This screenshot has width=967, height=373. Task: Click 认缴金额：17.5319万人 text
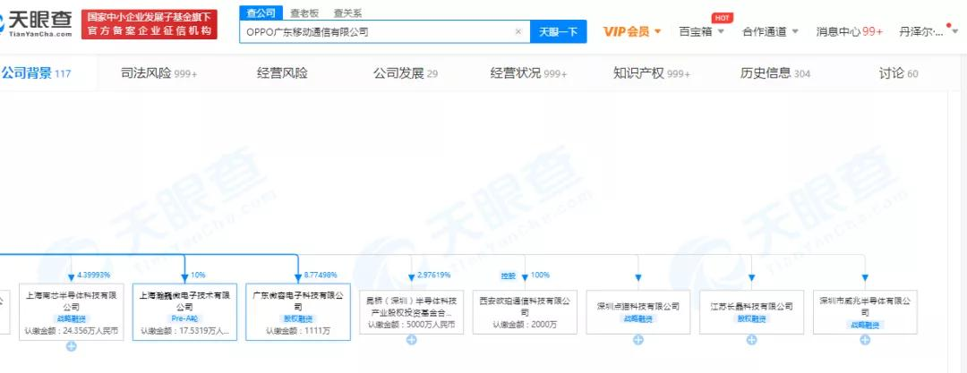point(184,331)
